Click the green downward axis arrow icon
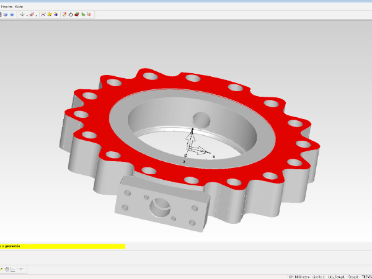The width and height of the screenshot is (372, 279). coord(22,14)
